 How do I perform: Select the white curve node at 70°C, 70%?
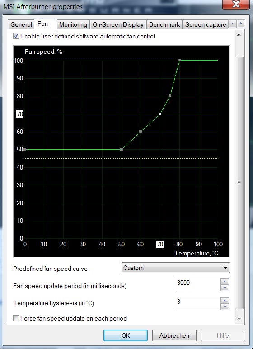pos(160,114)
